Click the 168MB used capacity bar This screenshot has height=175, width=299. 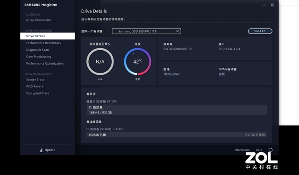(x=177, y=135)
